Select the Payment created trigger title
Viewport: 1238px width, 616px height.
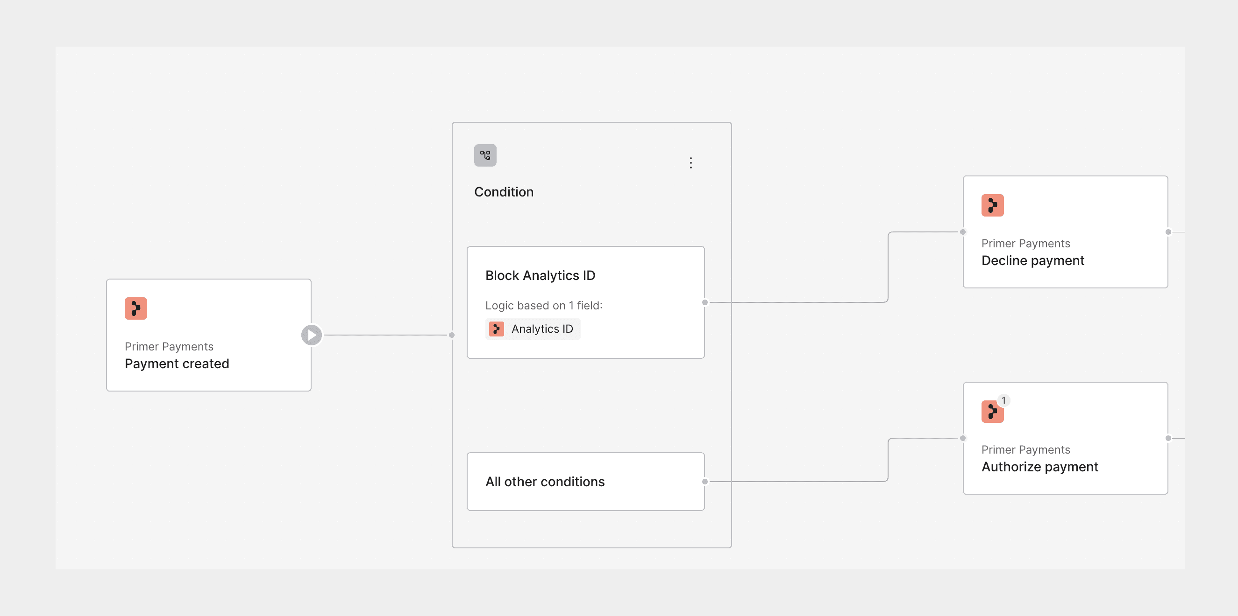pyautogui.click(x=177, y=364)
